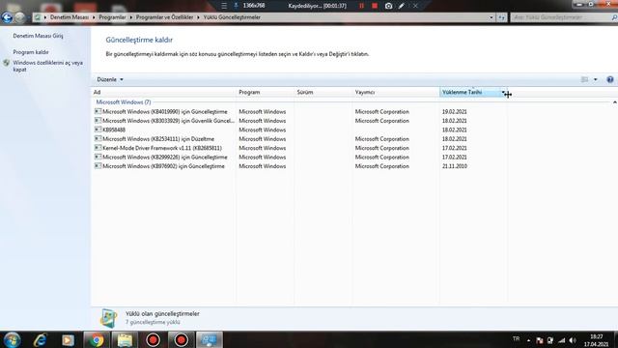Viewport: 618px width, 348px height.
Task: Select the KB976902 update row
Action: pyautogui.click(x=300, y=166)
